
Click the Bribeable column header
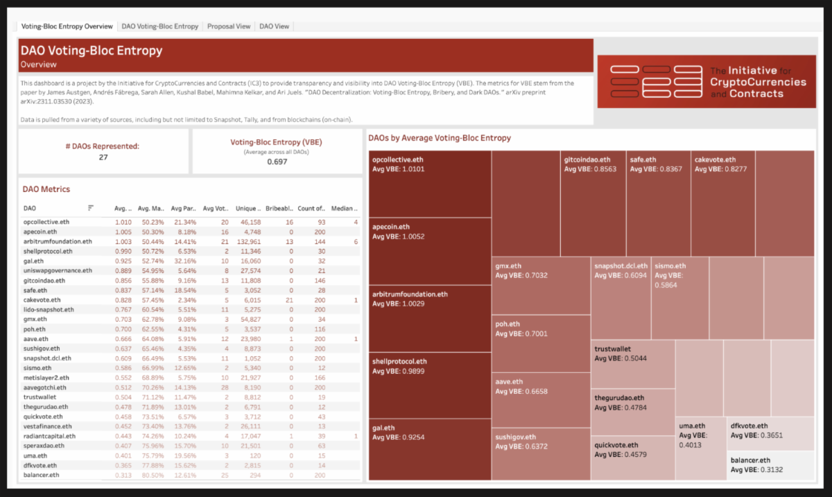279,208
